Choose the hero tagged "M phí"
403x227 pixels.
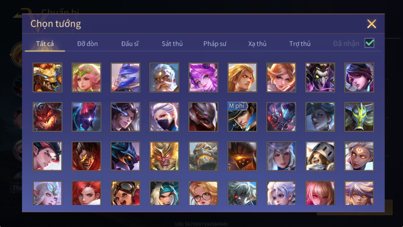tap(242, 117)
